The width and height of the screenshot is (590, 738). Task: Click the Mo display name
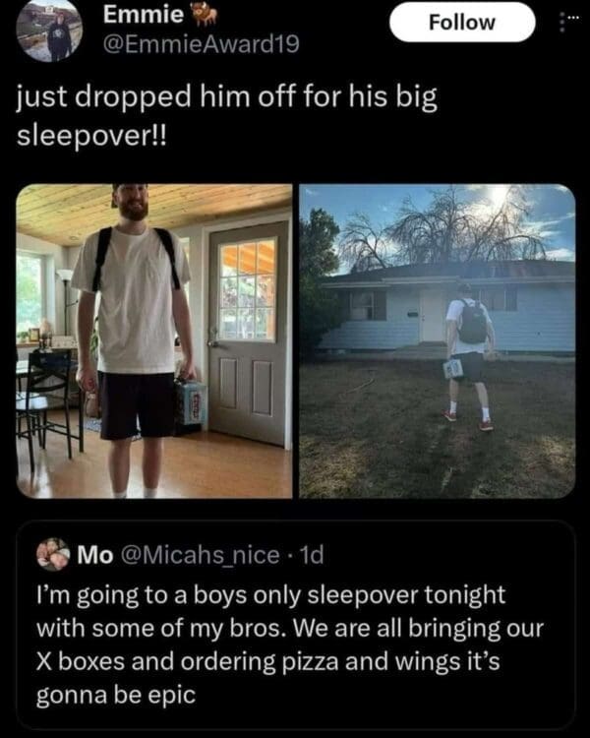point(95,555)
